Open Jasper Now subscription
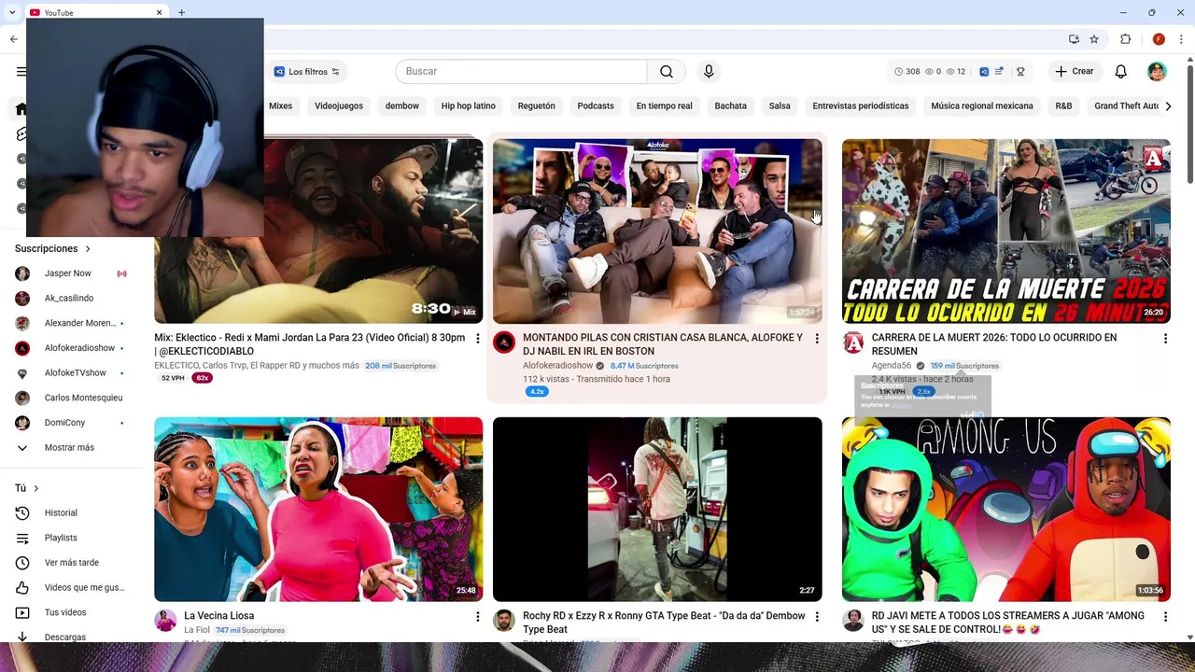Viewport: 1195px width, 672px height. [70, 273]
